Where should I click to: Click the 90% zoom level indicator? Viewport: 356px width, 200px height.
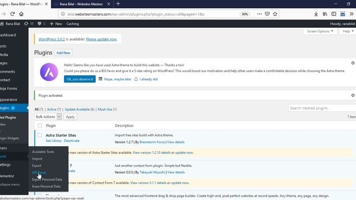click(245, 14)
